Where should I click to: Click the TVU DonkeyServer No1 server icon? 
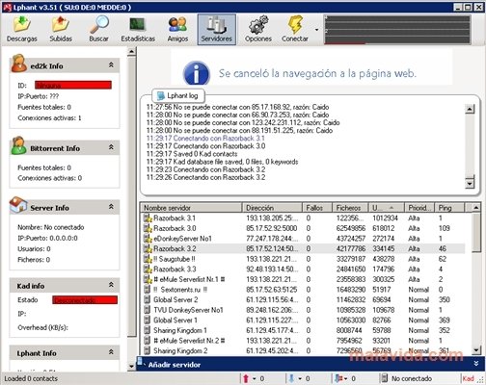147,310
